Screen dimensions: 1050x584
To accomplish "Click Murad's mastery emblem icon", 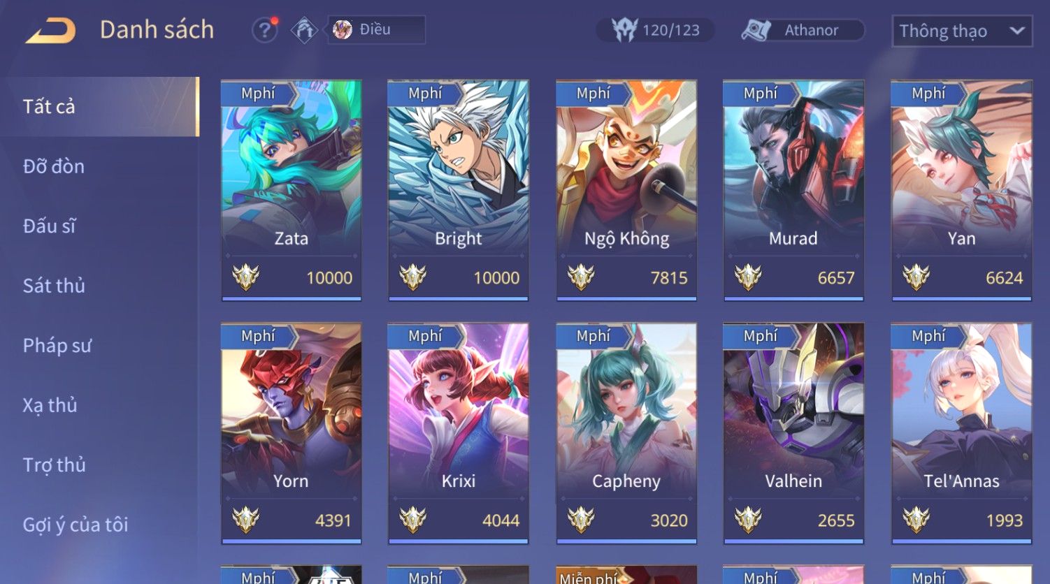I will [x=748, y=277].
